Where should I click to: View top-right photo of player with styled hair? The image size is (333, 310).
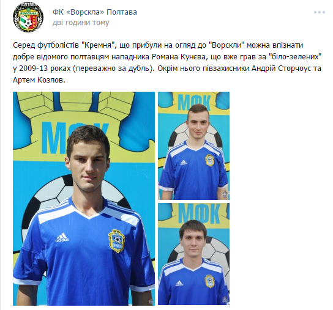click(193, 146)
